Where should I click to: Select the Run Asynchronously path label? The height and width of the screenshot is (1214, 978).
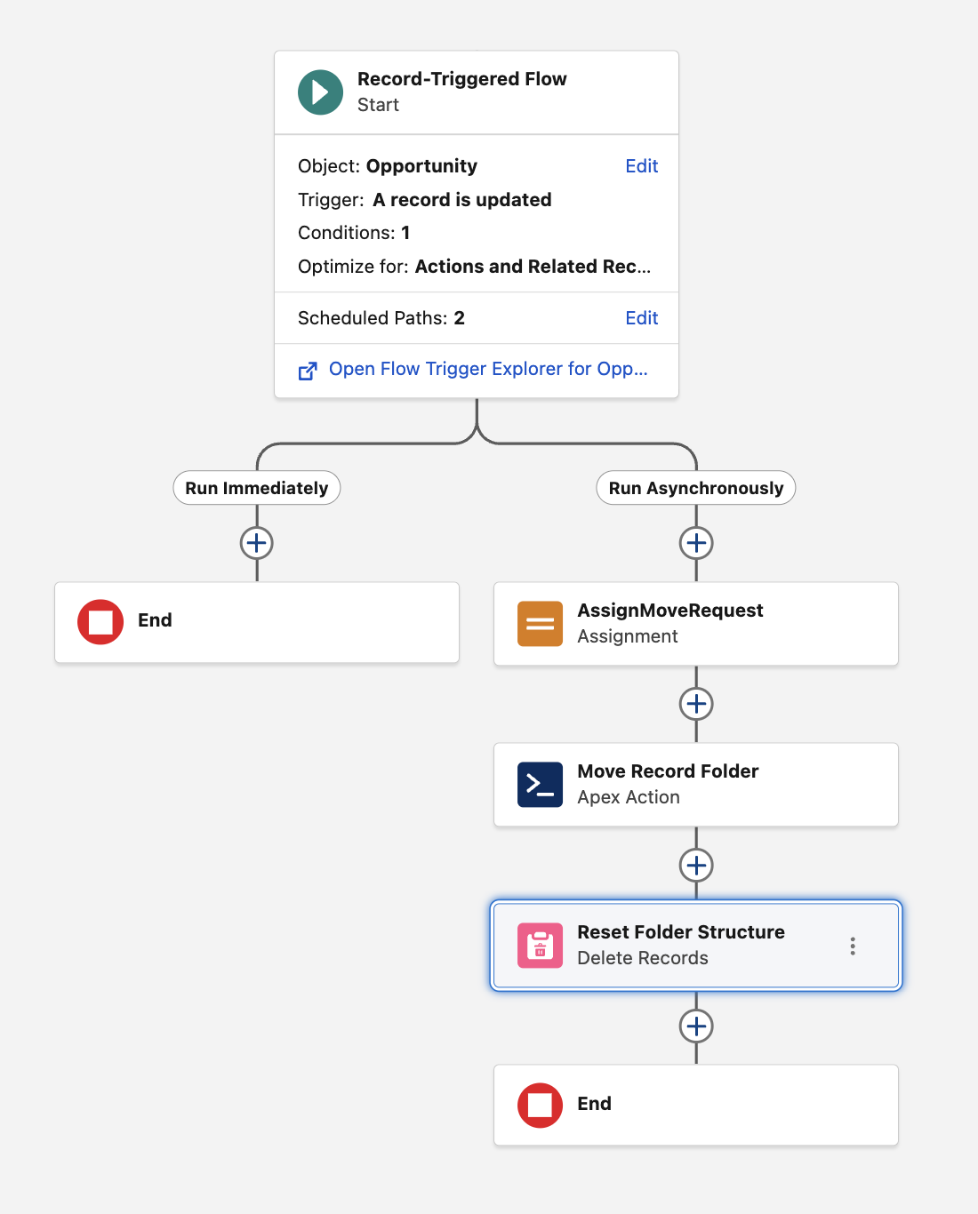coord(696,488)
